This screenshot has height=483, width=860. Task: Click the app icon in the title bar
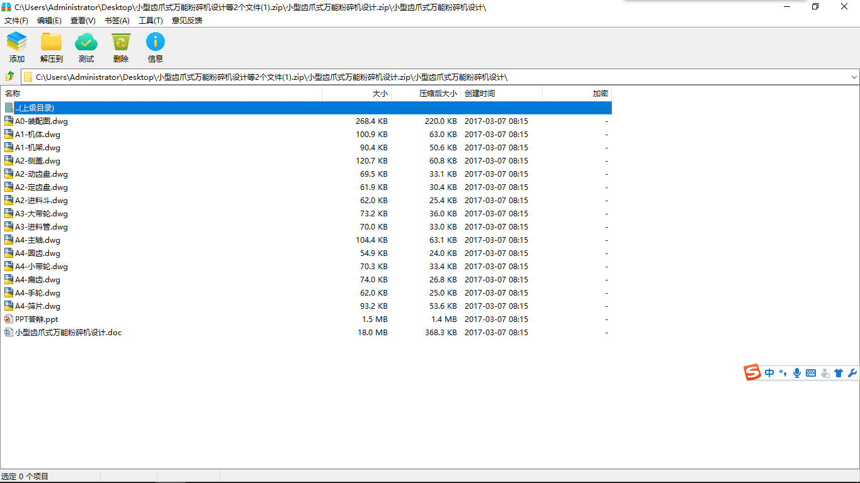point(6,7)
